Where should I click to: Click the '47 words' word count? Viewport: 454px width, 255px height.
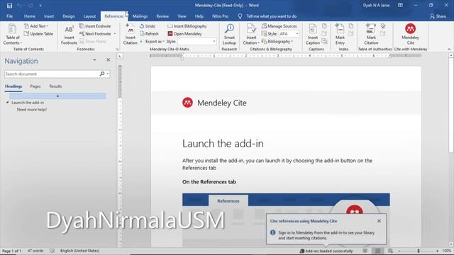(x=35, y=251)
